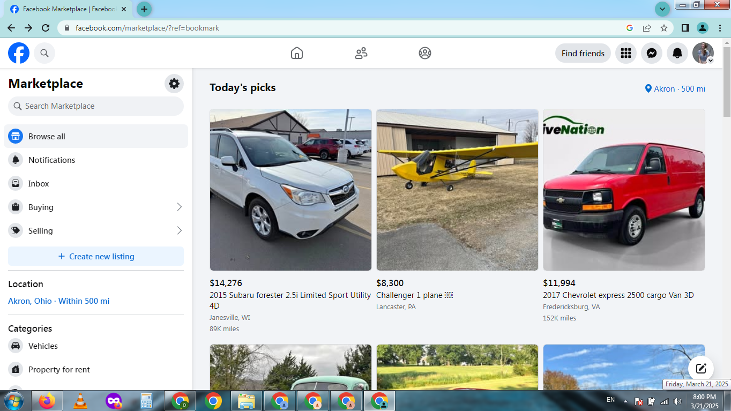Click the taskbar clock showing 8:00 PM
Screen dimensions: 731x411
(704, 401)
